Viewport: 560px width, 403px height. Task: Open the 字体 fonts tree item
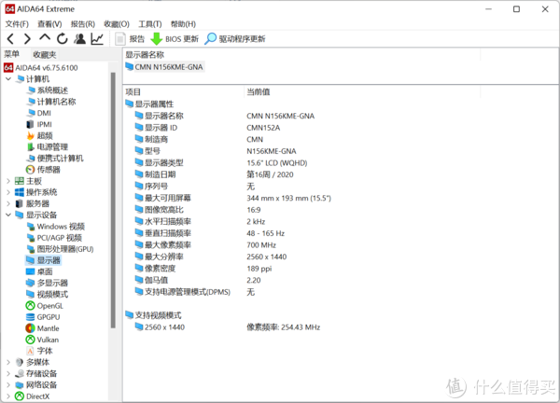point(39,351)
